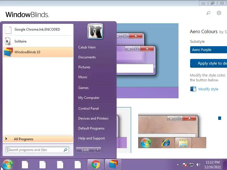This screenshot has height=170, width=227.
Task: Open the Aero Purple substyle dropdown
Action: (209, 50)
